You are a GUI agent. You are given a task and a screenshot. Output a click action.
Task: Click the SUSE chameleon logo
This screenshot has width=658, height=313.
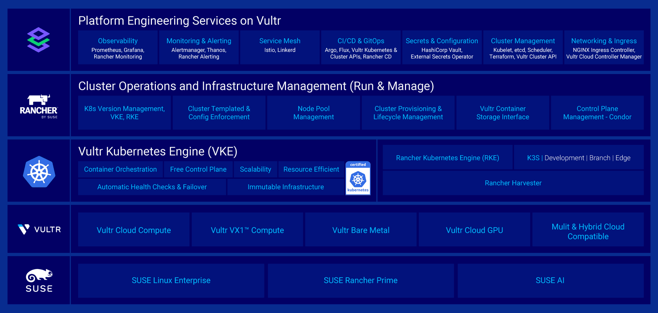39,280
